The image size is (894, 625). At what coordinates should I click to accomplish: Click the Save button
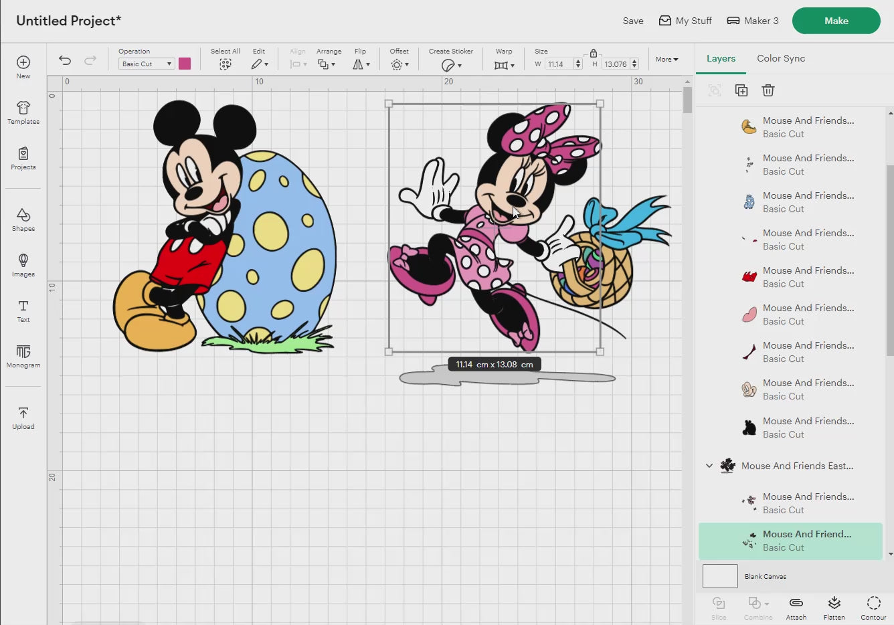point(633,21)
